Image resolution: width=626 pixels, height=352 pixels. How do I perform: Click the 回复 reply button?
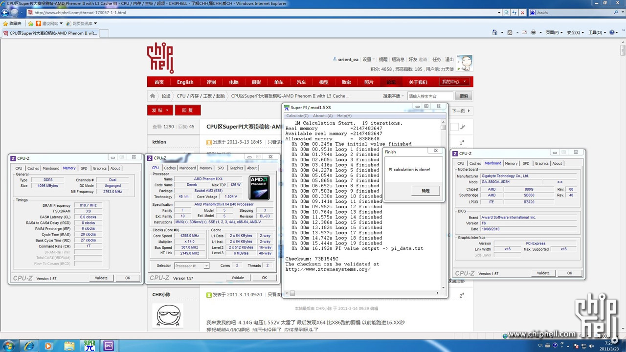(188, 110)
